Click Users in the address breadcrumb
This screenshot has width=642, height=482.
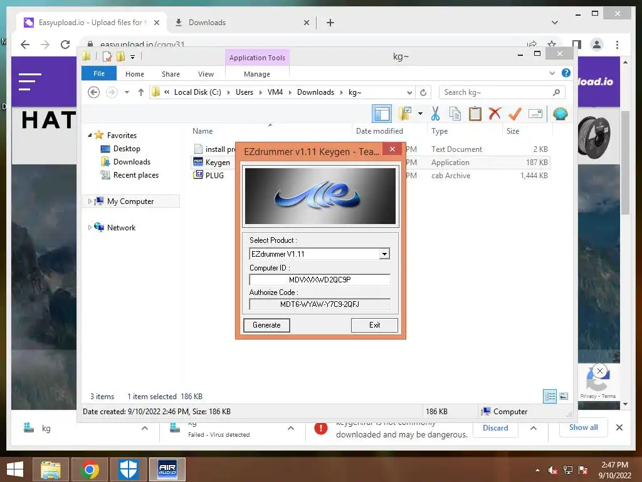click(245, 92)
